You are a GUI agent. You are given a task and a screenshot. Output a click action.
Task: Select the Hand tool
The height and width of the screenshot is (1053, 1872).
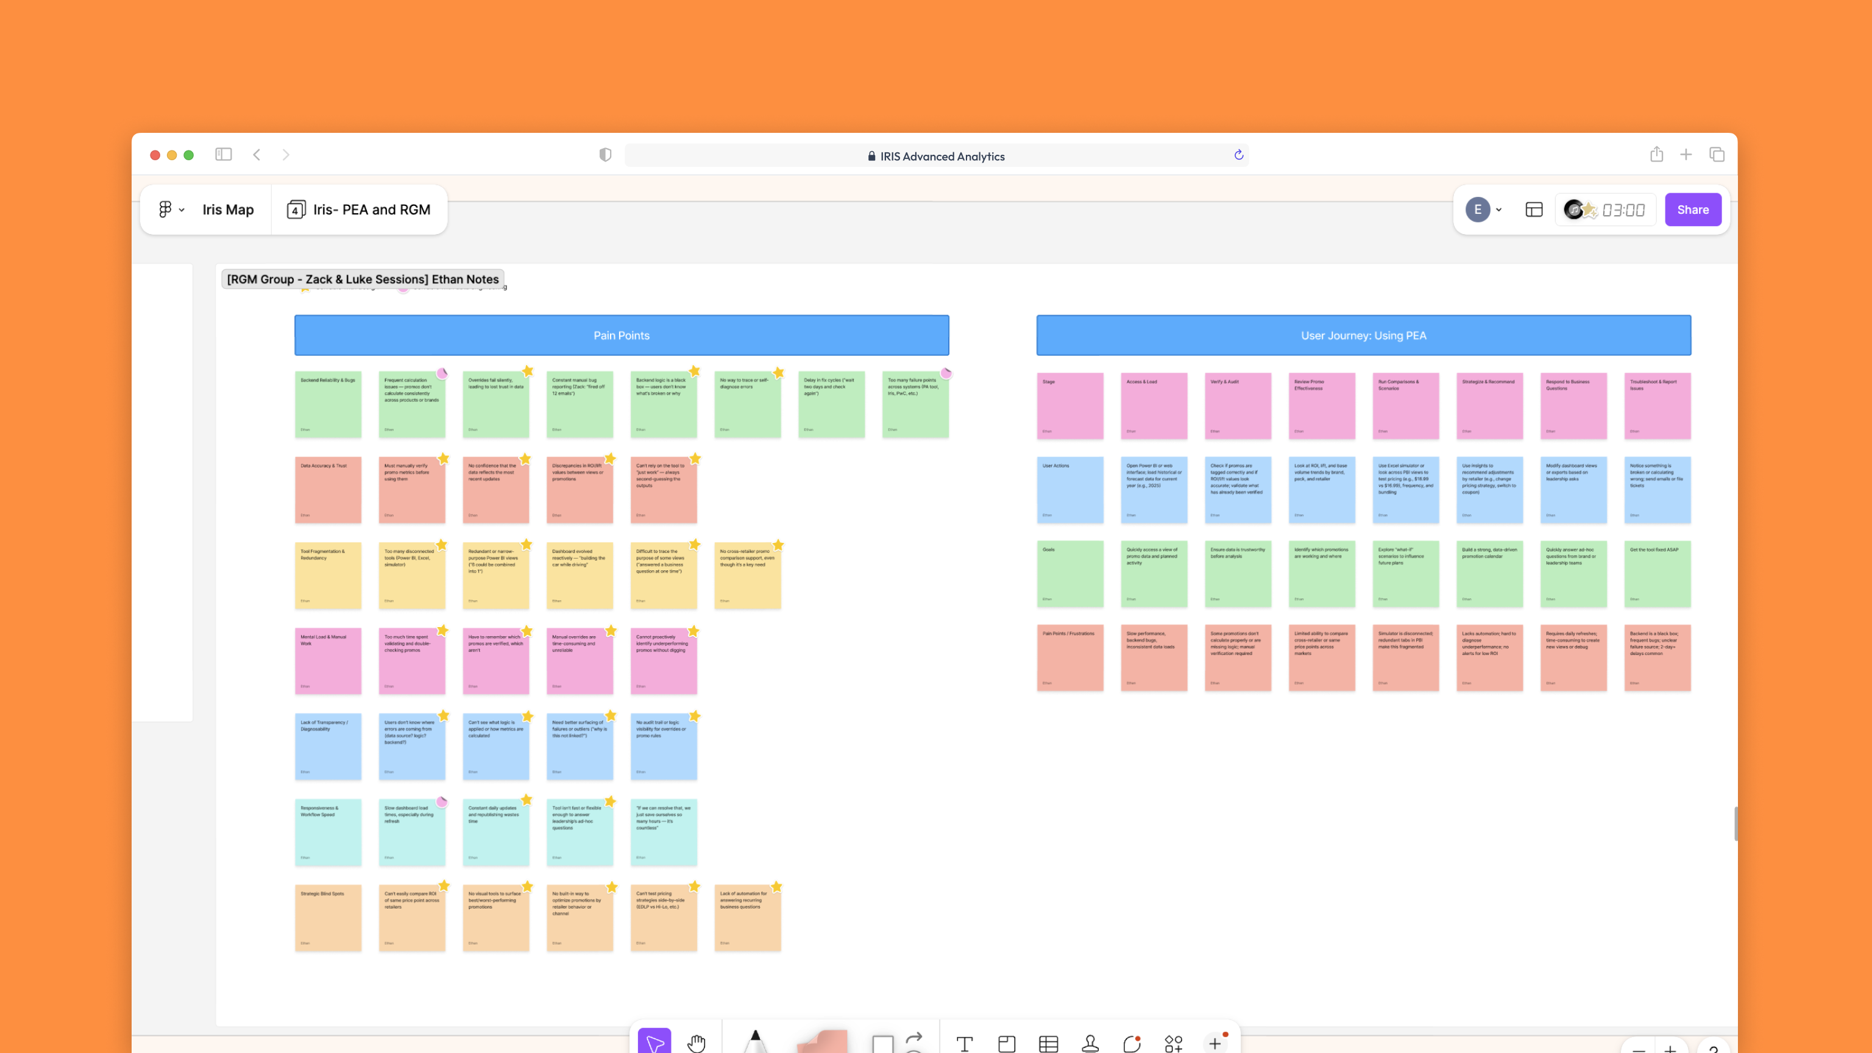point(696,1043)
